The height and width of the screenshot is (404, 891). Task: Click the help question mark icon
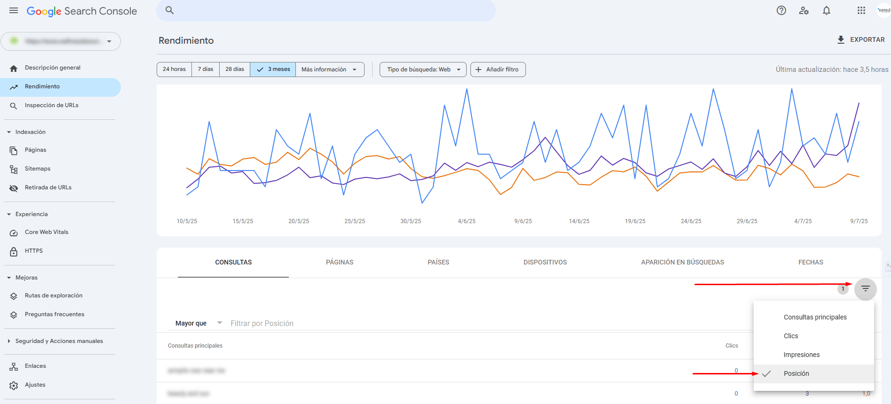click(x=781, y=10)
